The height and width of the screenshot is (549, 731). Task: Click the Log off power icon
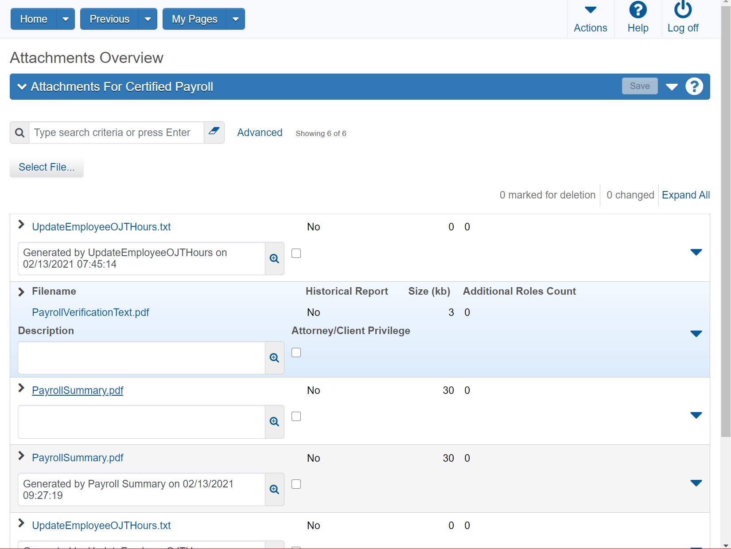[683, 10]
